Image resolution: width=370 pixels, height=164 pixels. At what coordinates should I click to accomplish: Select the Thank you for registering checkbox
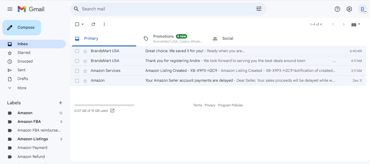coord(77,61)
